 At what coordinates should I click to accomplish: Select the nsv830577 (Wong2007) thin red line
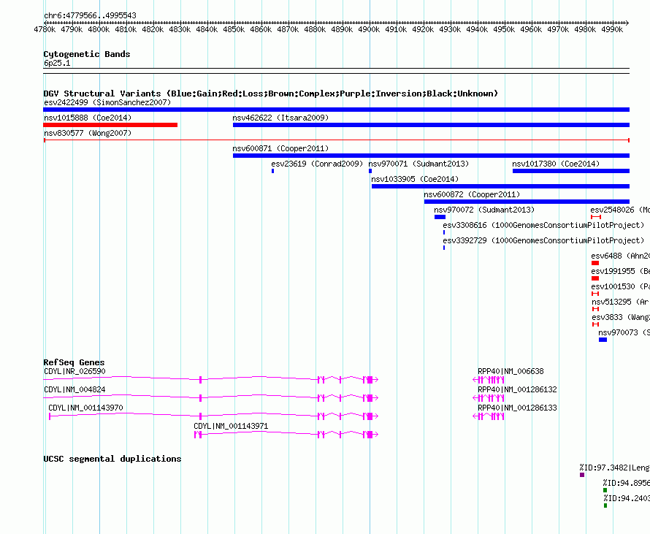[337, 140]
